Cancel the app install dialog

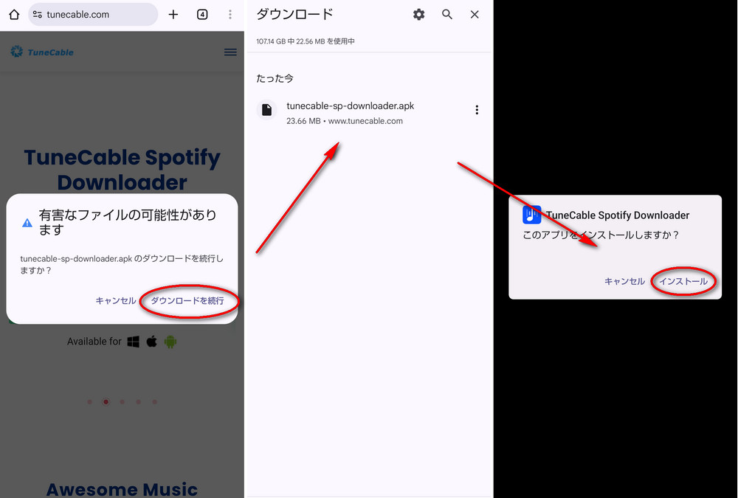point(624,282)
